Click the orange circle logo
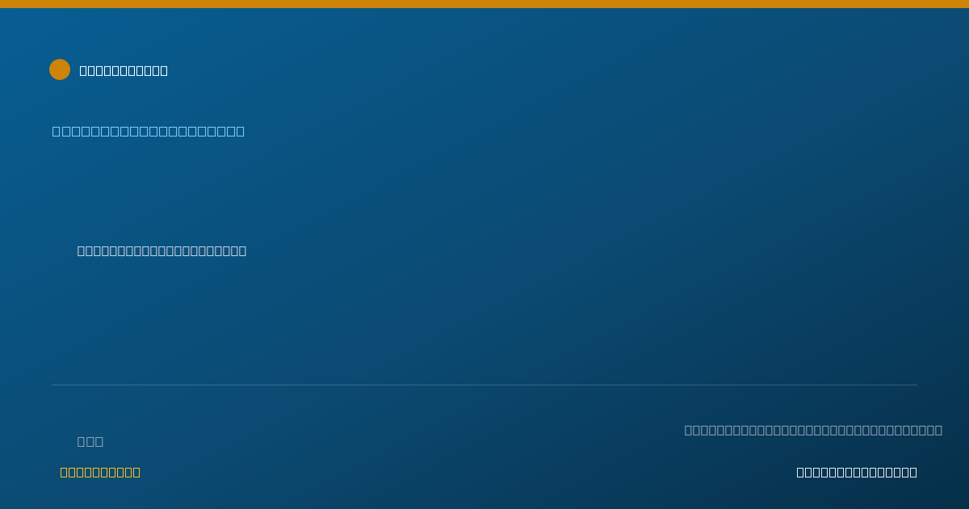The height and width of the screenshot is (509, 969). [x=60, y=69]
